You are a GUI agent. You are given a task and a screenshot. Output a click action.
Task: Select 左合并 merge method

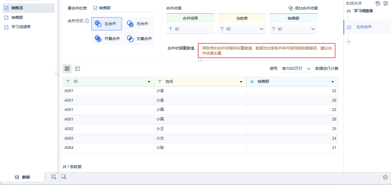tap(107, 24)
